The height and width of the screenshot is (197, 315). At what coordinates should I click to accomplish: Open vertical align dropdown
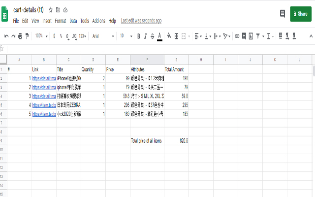tap(208, 36)
